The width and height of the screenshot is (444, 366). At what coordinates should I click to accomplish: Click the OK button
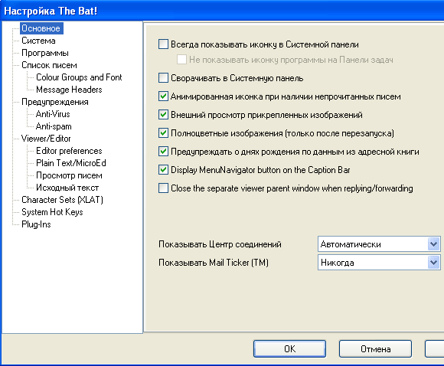(x=289, y=348)
